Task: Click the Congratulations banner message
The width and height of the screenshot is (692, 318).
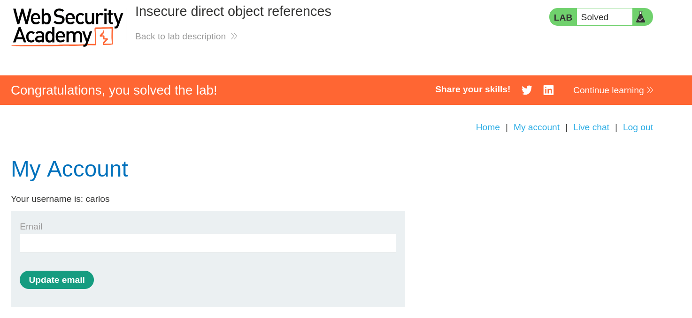Action: pyautogui.click(x=114, y=90)
